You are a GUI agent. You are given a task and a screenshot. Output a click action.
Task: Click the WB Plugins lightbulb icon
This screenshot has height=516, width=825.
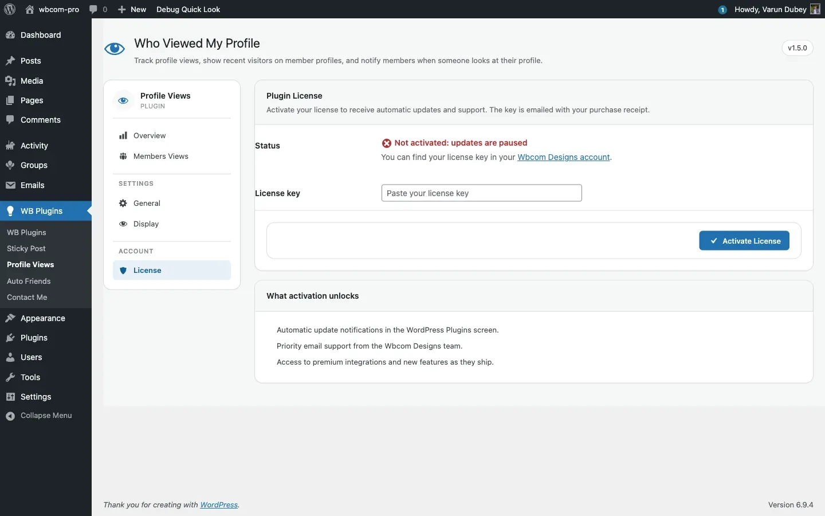pos(10,211)
